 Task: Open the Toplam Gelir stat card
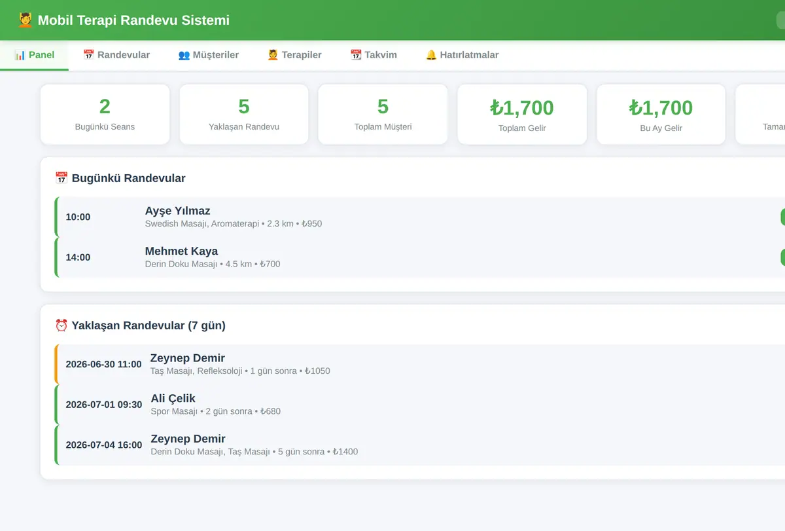click(x=522, y=115)
